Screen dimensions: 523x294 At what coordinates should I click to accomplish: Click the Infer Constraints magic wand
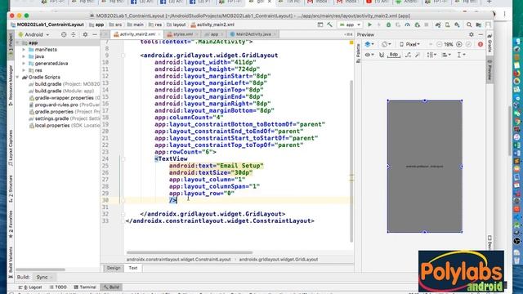[x=418, y=55]
